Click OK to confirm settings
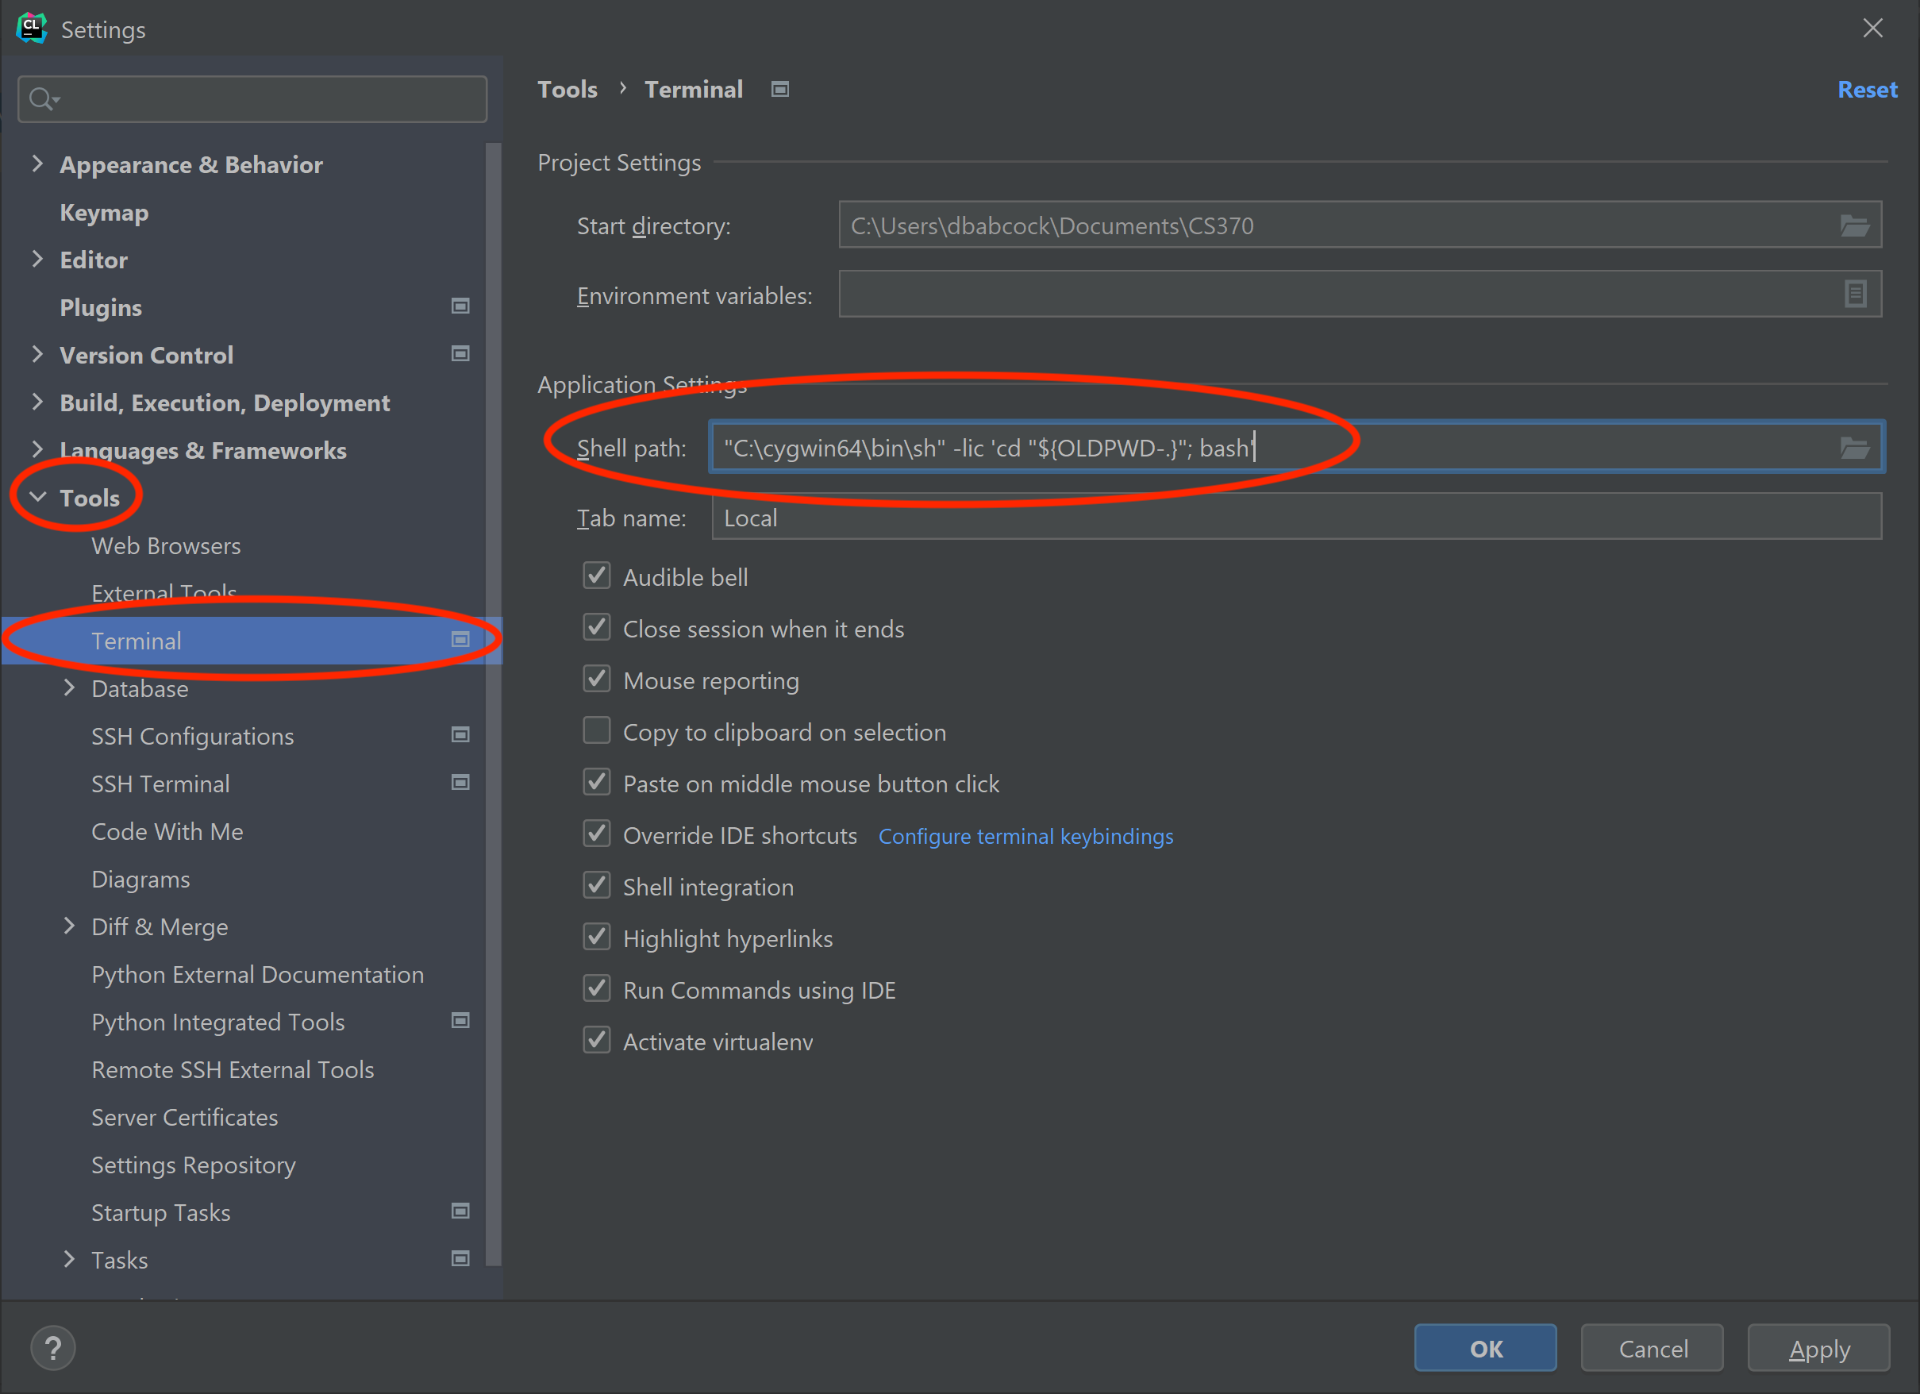 [1486, 1348]
